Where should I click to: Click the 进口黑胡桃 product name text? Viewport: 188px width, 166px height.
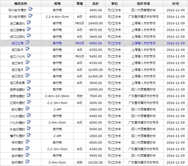17,23
